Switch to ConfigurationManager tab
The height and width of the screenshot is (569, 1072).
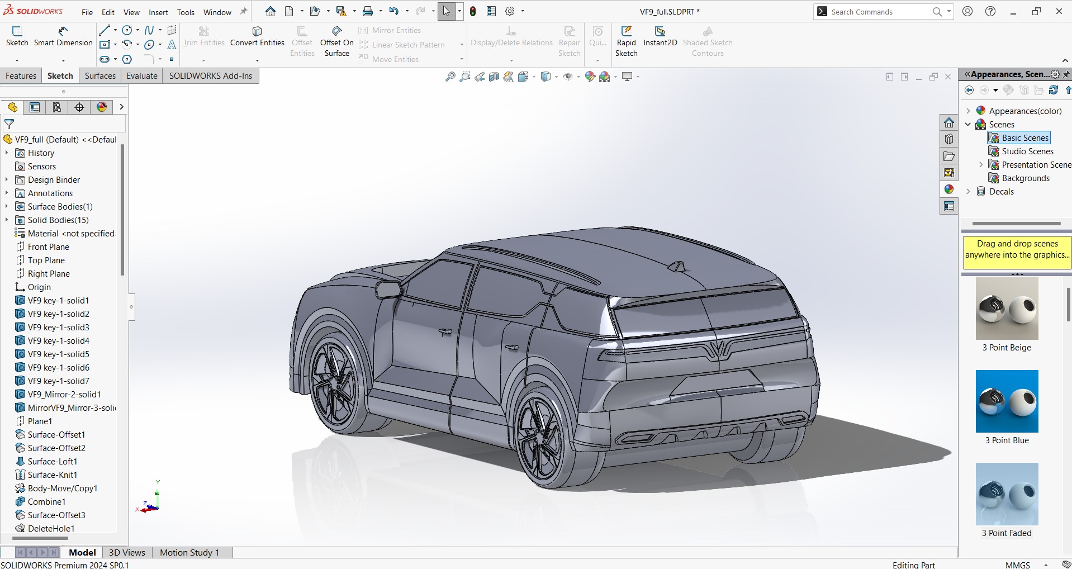(x=57, y=107)
